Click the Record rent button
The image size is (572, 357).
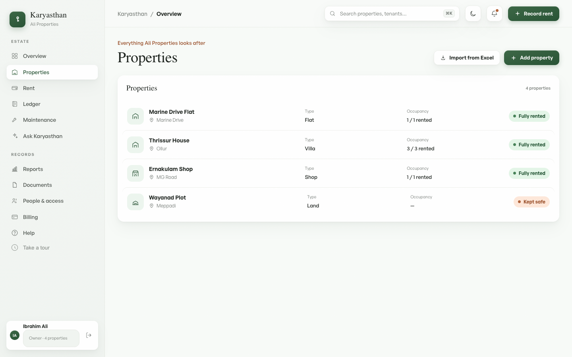click(533, 13)
